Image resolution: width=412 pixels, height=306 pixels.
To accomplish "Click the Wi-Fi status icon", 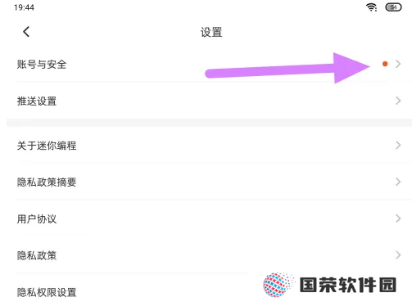I will coord(371,7).
